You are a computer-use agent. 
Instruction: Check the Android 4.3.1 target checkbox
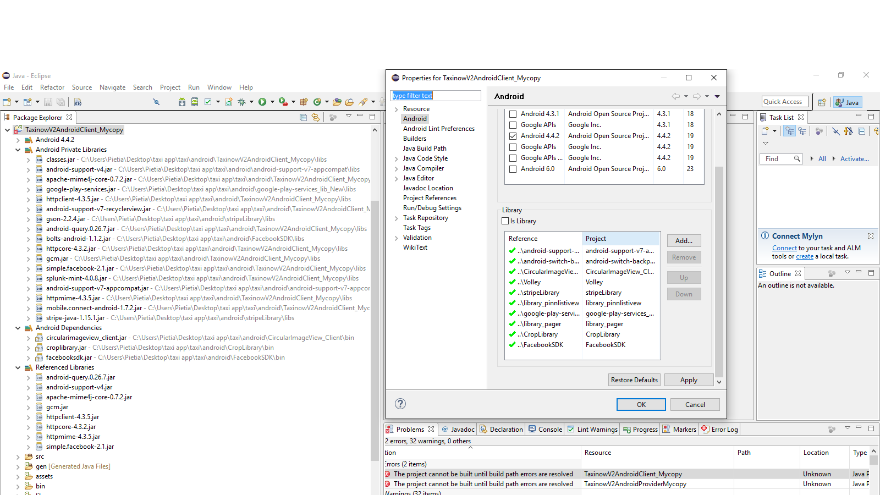coord(513,114)
